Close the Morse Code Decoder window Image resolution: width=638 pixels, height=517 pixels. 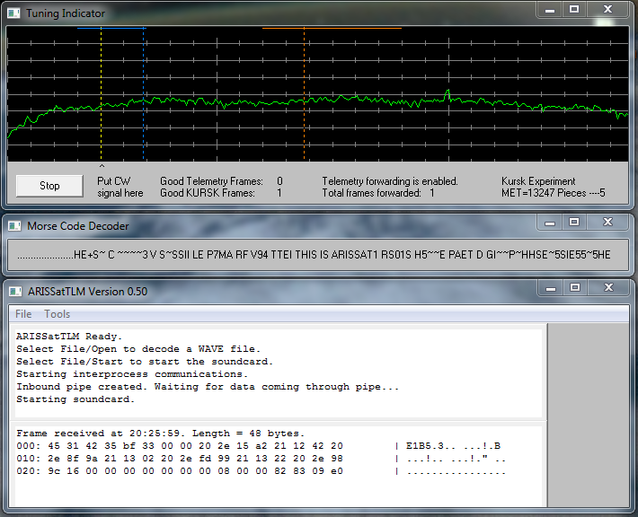click(x=607, y=223)
